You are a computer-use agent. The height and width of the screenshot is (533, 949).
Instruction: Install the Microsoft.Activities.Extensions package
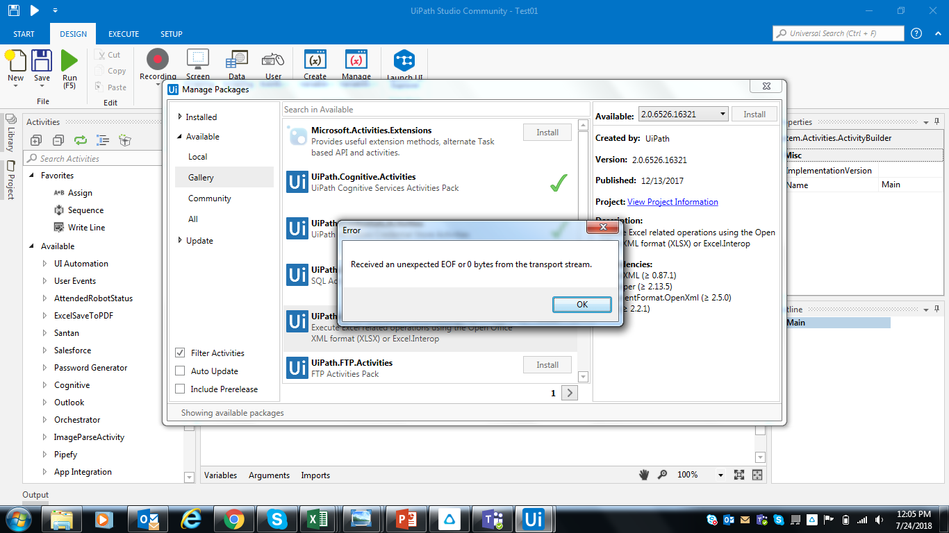(547, 132)
